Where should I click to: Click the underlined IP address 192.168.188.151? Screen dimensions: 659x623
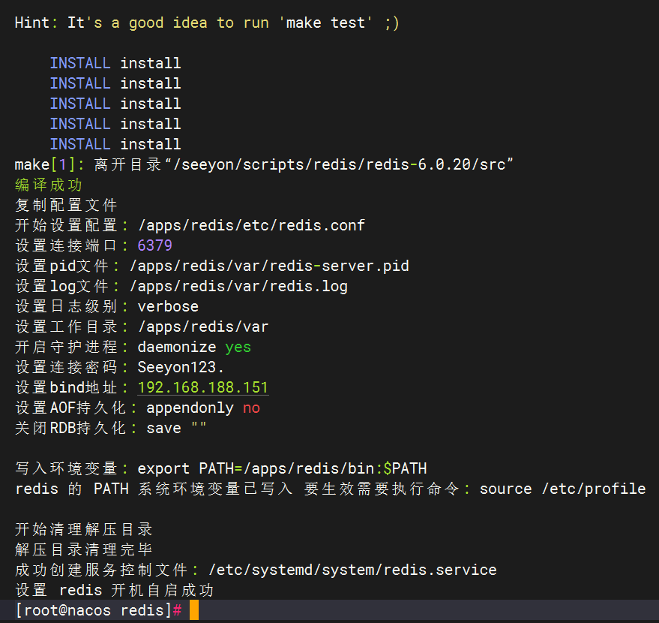pos(202,387)
